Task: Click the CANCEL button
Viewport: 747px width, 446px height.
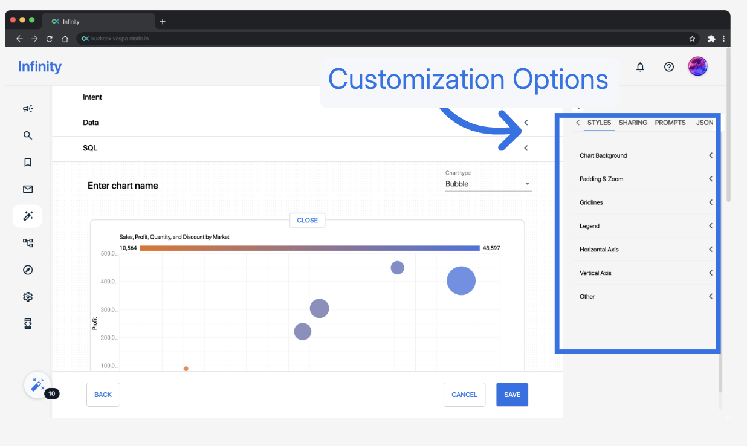Action: 464,395
